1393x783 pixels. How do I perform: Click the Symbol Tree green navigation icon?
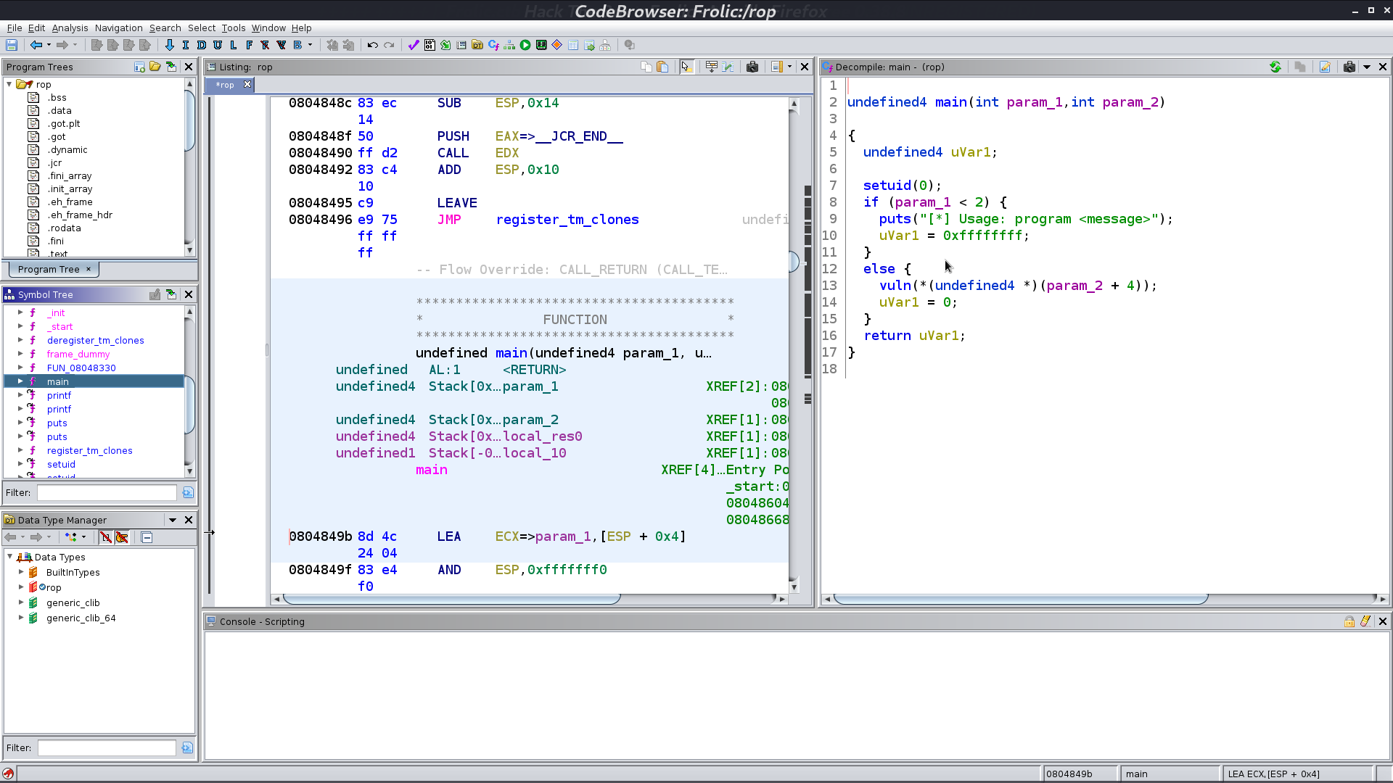point(170,294)
